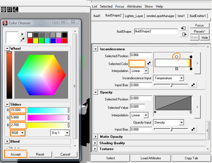This screenshot has width=212, height=163.
Task: Click the map button next to Incandescence Input Bias
Action: click(193, 85)
